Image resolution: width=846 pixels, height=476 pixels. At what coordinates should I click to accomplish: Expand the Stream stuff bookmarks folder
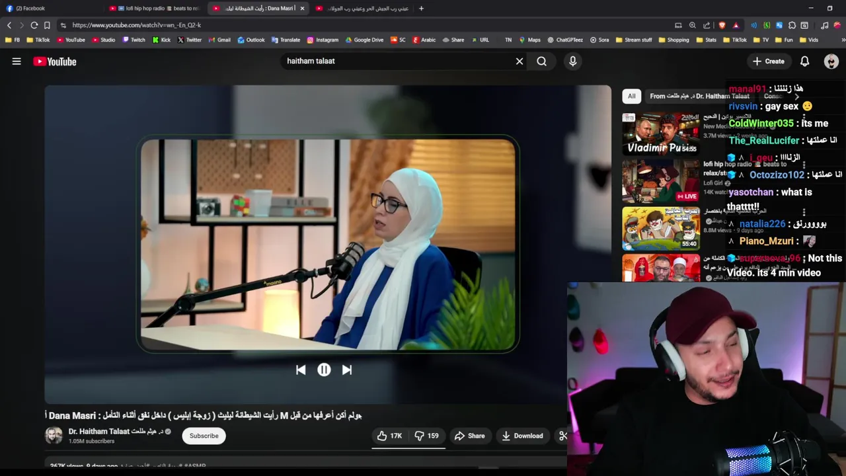pos(633,40)
